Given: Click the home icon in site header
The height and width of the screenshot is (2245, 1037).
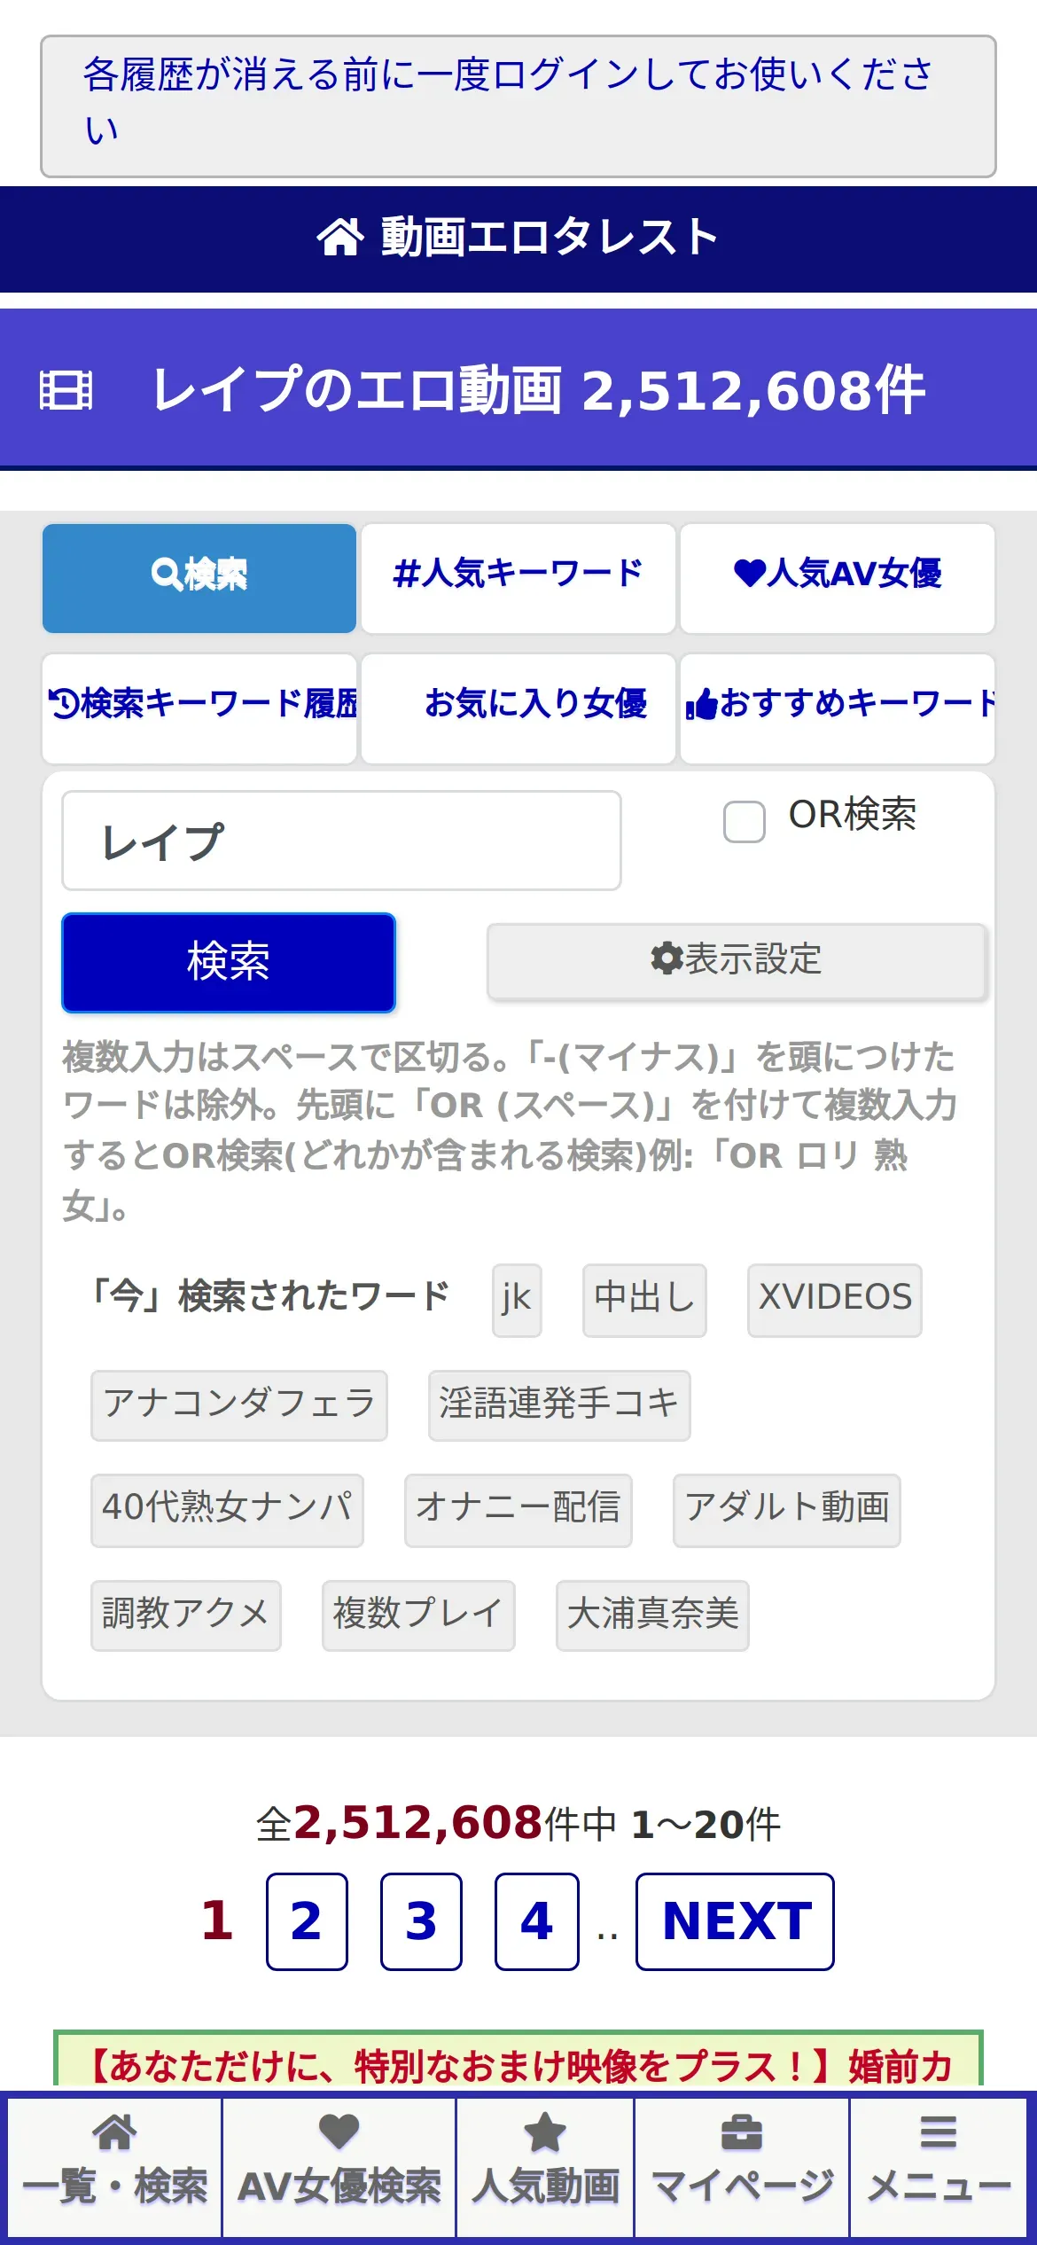Looking at the screenshot, I should (340, 238).
